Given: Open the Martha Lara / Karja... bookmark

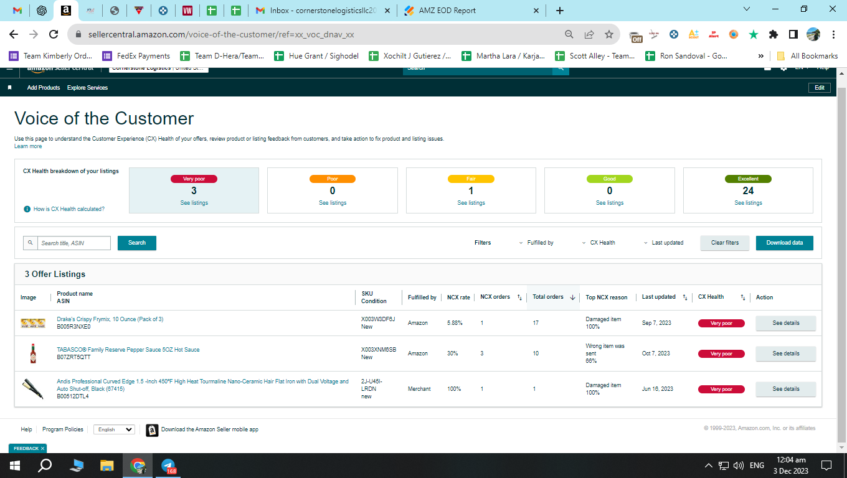Looking at the screenshot, I should pos(503,55).
